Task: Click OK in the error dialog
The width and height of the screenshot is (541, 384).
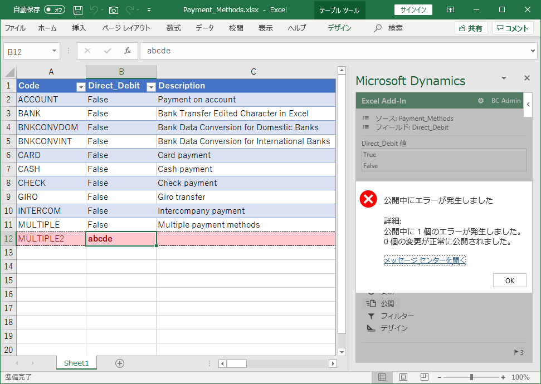Action: (509, 280)
